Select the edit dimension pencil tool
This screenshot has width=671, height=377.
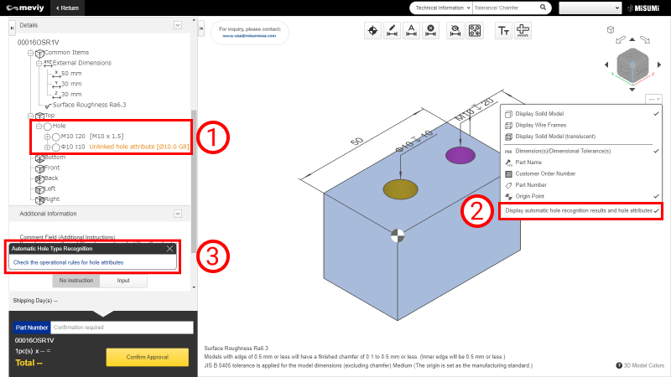coord(392,31)
